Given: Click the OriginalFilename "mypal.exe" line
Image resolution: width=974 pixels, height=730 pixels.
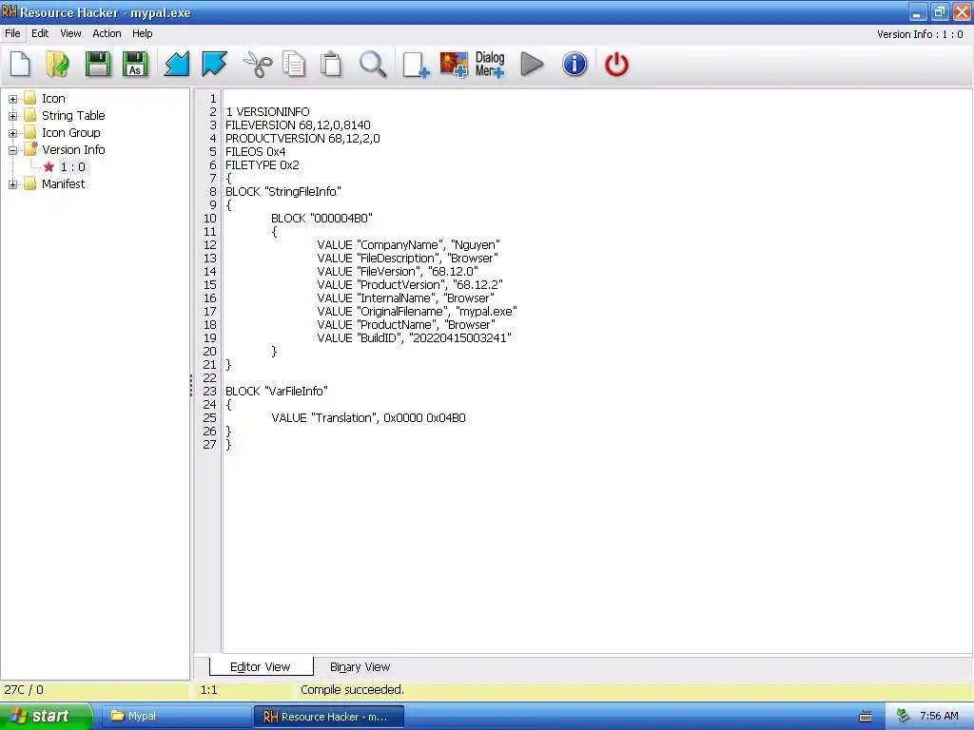Looking at the screenshot, I should [417, 311].
